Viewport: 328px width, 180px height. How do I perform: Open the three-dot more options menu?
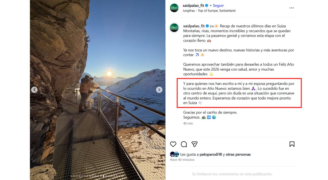(x=292, y=8)
